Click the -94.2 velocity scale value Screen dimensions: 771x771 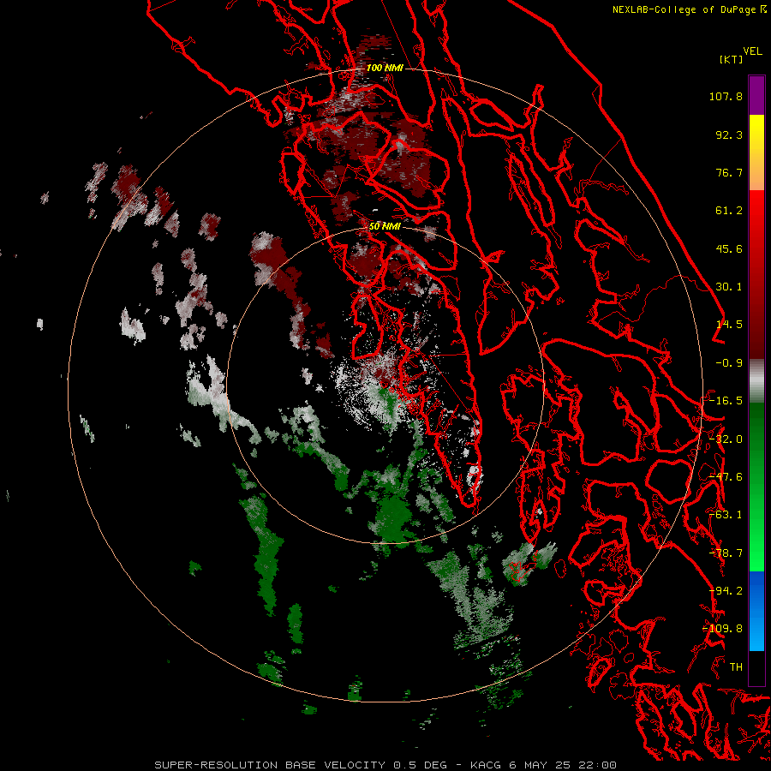[726, 591]
